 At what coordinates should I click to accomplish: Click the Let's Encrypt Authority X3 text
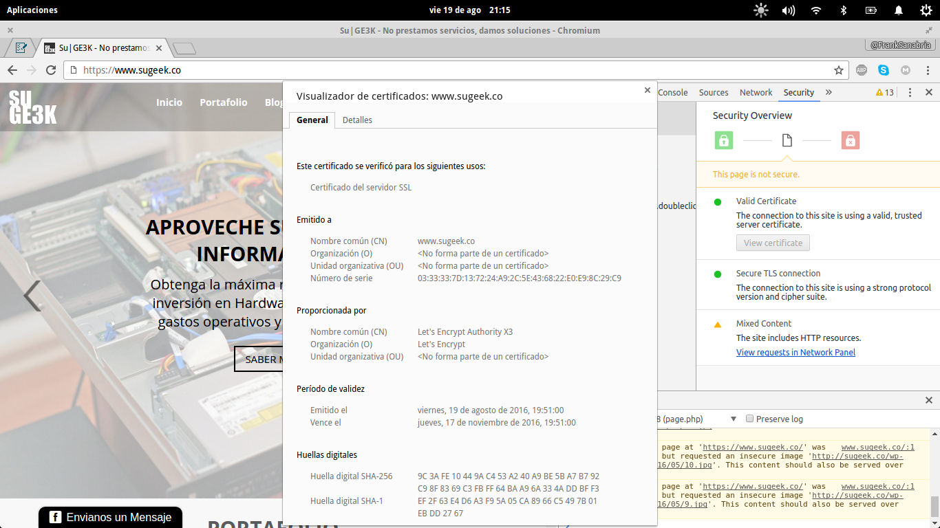click(x=465, y=332)
